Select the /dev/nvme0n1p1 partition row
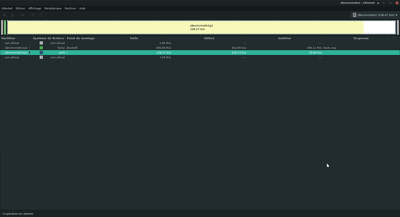This screenshot has width=400, height=217. [200, 48]
